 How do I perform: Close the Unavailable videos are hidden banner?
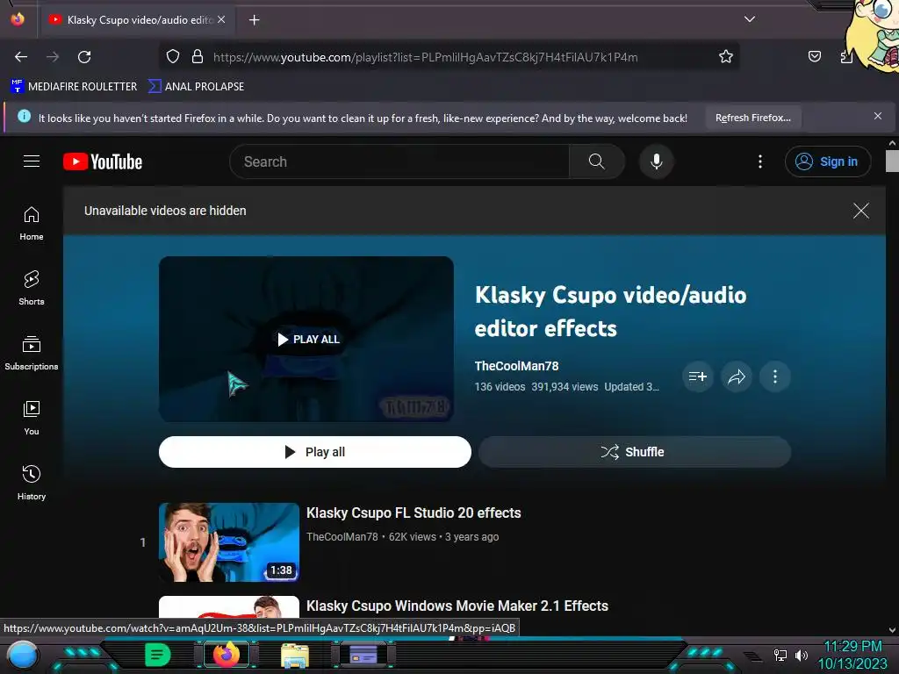pyautogui.click(x=860, y=211)
